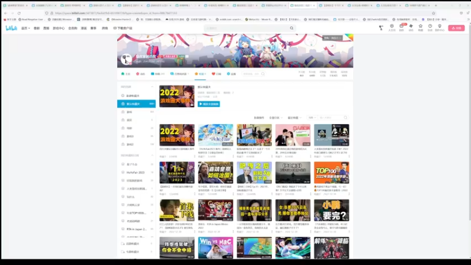471x265 pixels.
Task: Open the user avatar in the site header
Action: pos(381,28)
